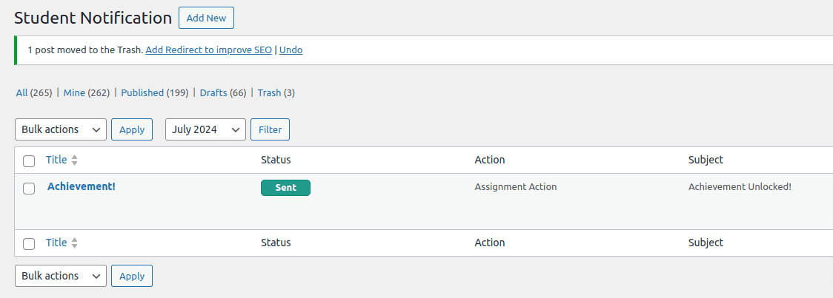Tick the select-all checkbox in table header
The width and height of the screenshot is (833, 298).
[x=29, y=161]
